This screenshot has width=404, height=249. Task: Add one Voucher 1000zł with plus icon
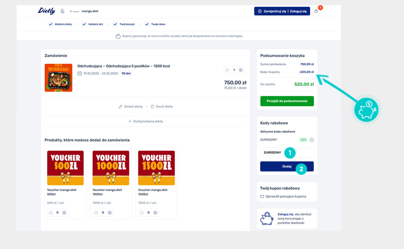click(x=110, y=213)
